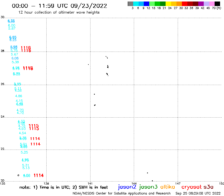Viewport: 224px width, 196px height.
Task: Click the 6.08 wave height reading
Action: coord(15,58)
